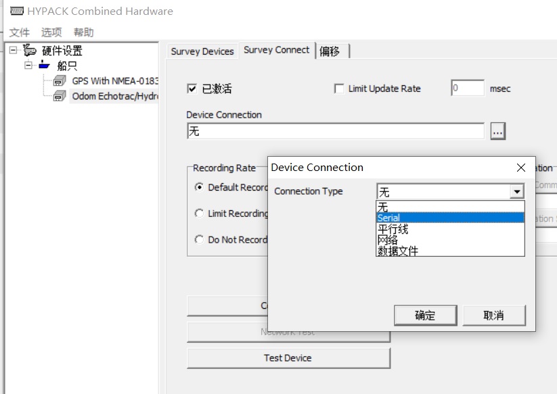Choose 数据文件 connection type
557x394 pixels.
point(450,251)
